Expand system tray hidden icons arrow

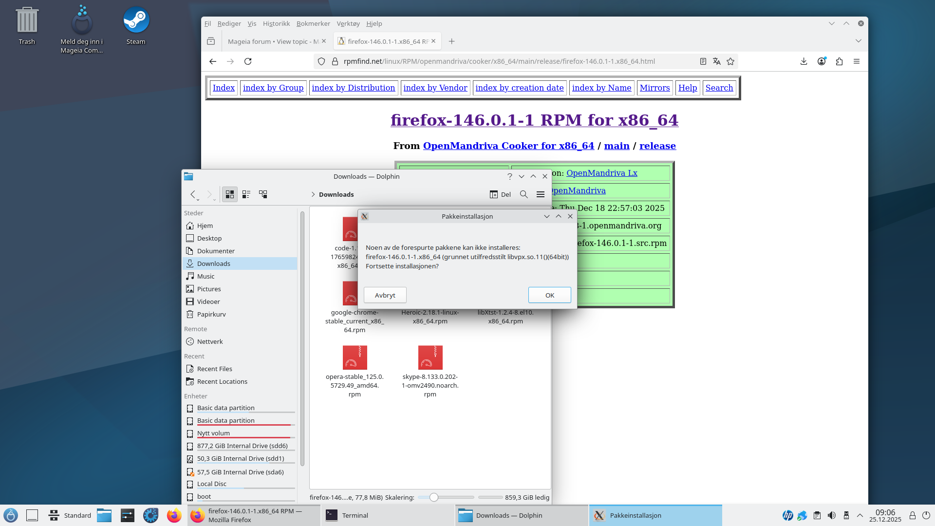coord(860,515)
